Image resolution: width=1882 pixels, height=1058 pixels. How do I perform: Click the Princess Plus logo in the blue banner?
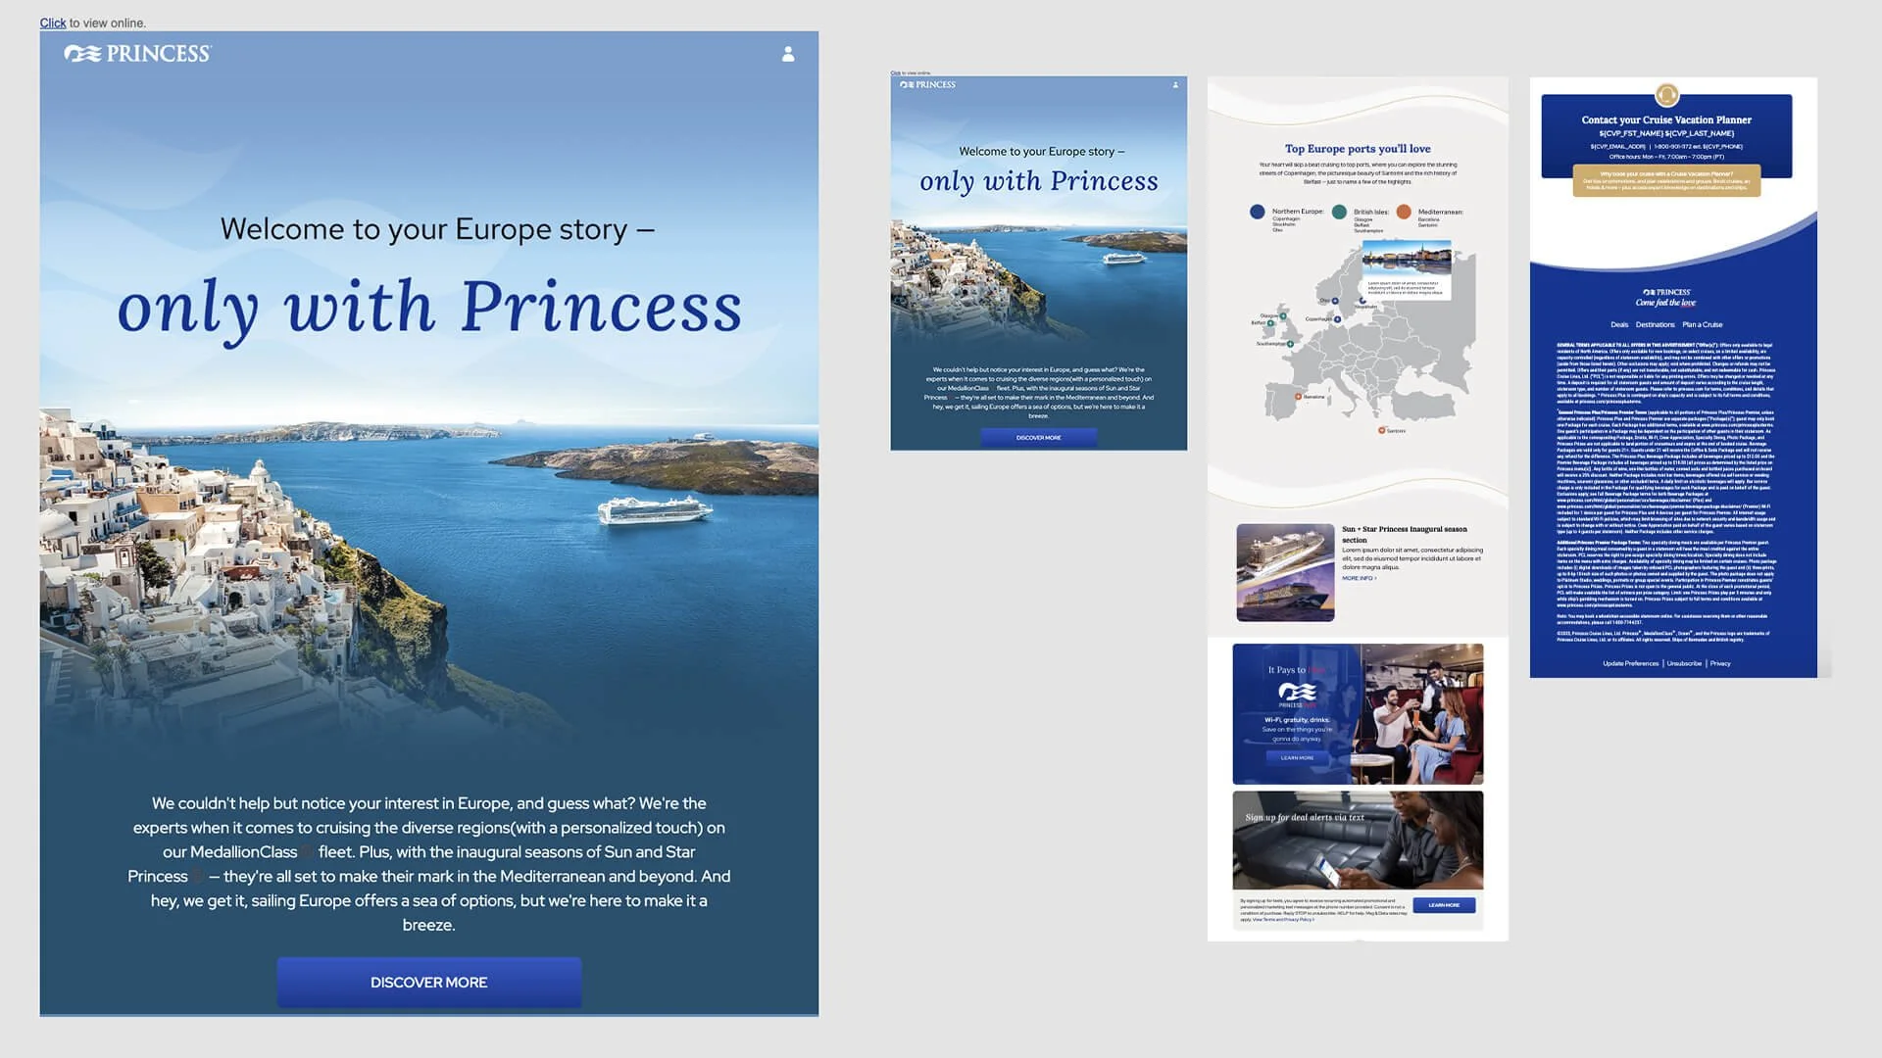pos(1297,696)
